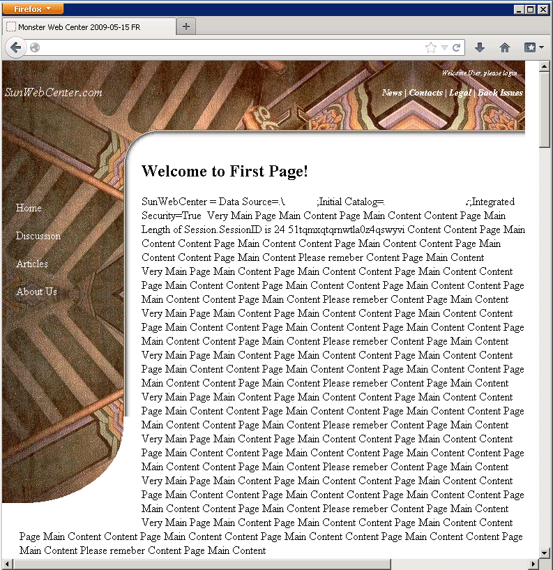Open the Downloads arrow icon
This screenshot has height=570, width=553.
480,47
